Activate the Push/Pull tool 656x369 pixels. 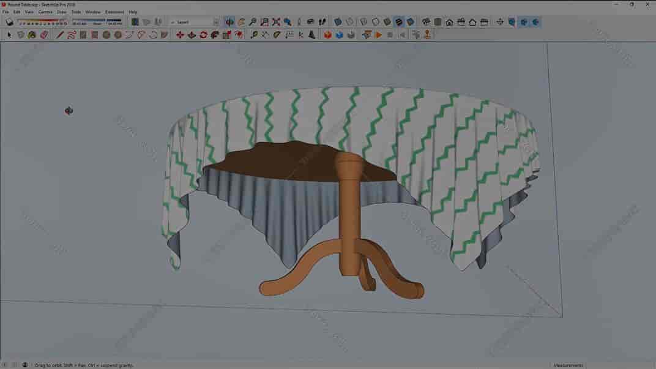tap(192, 35)
